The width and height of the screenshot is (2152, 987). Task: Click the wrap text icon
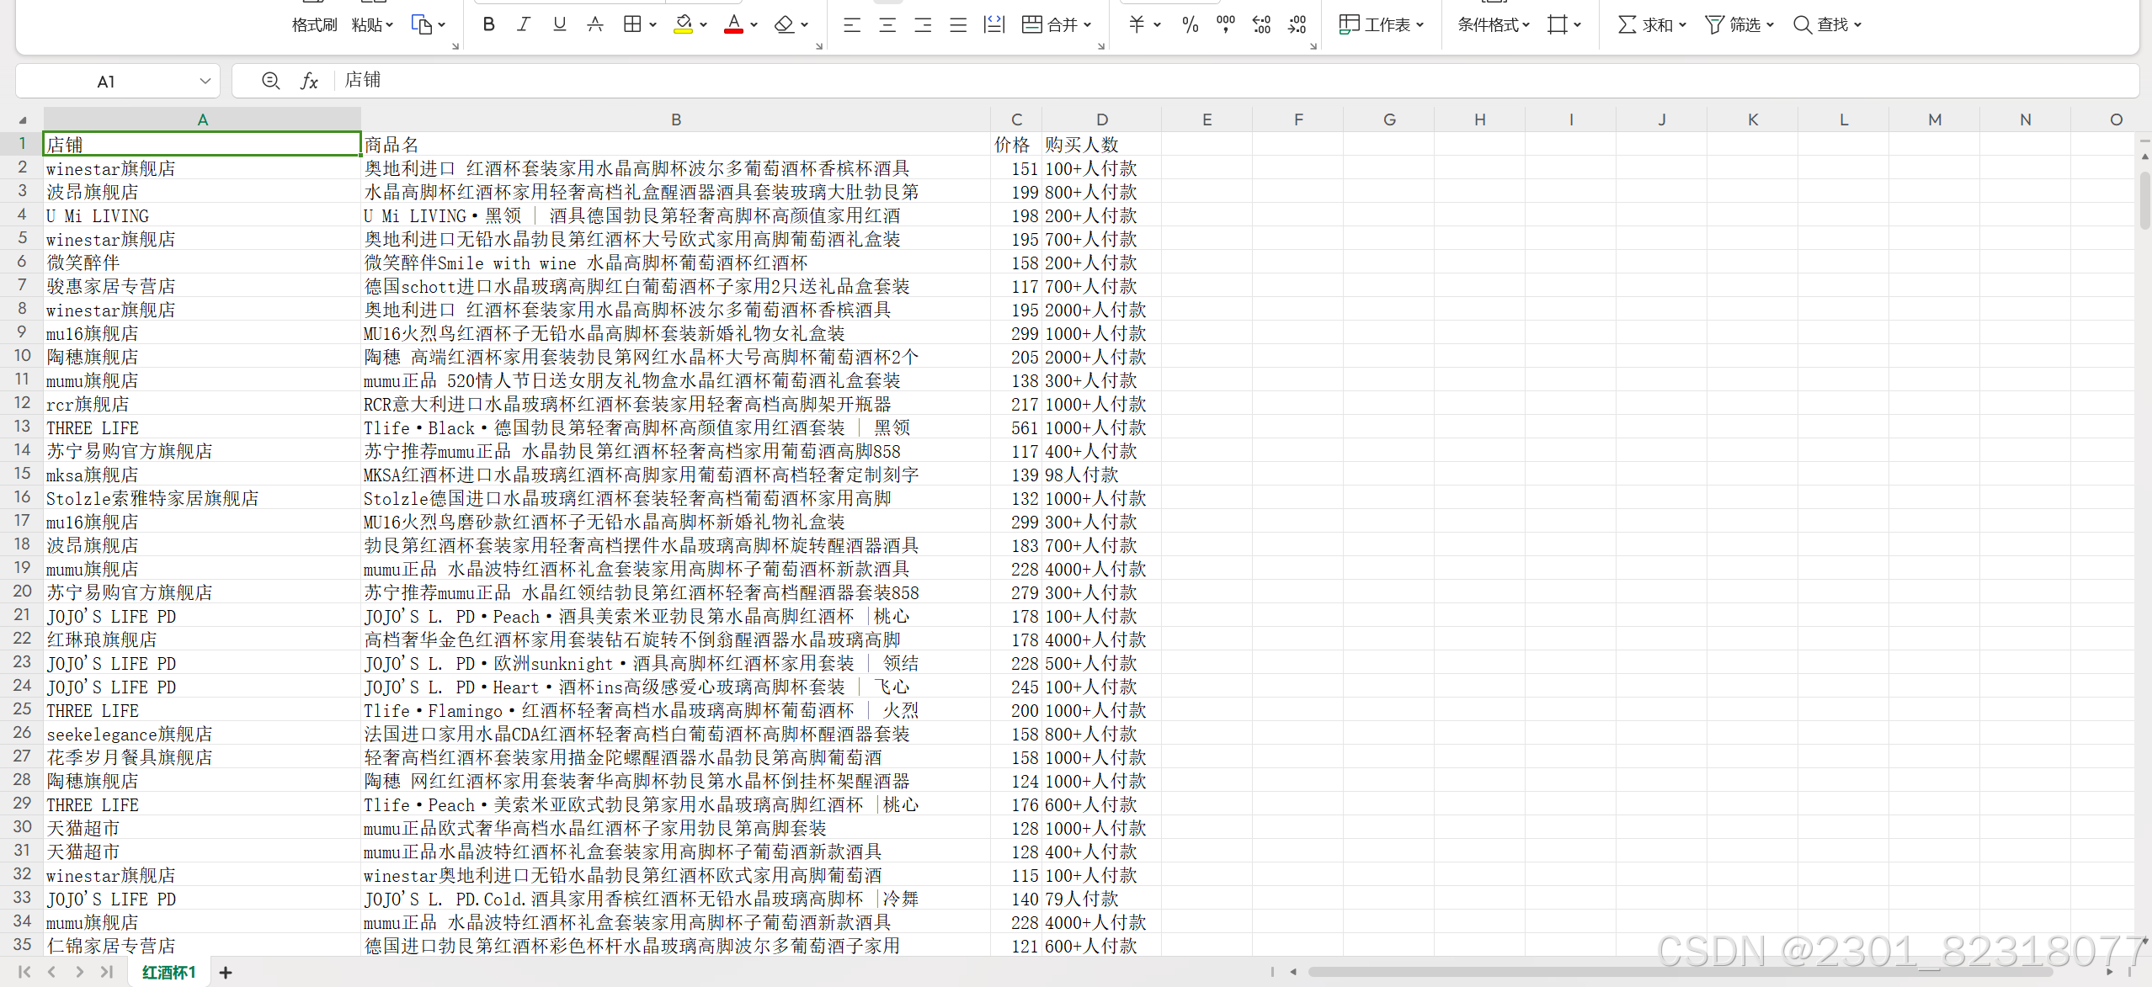994,24
